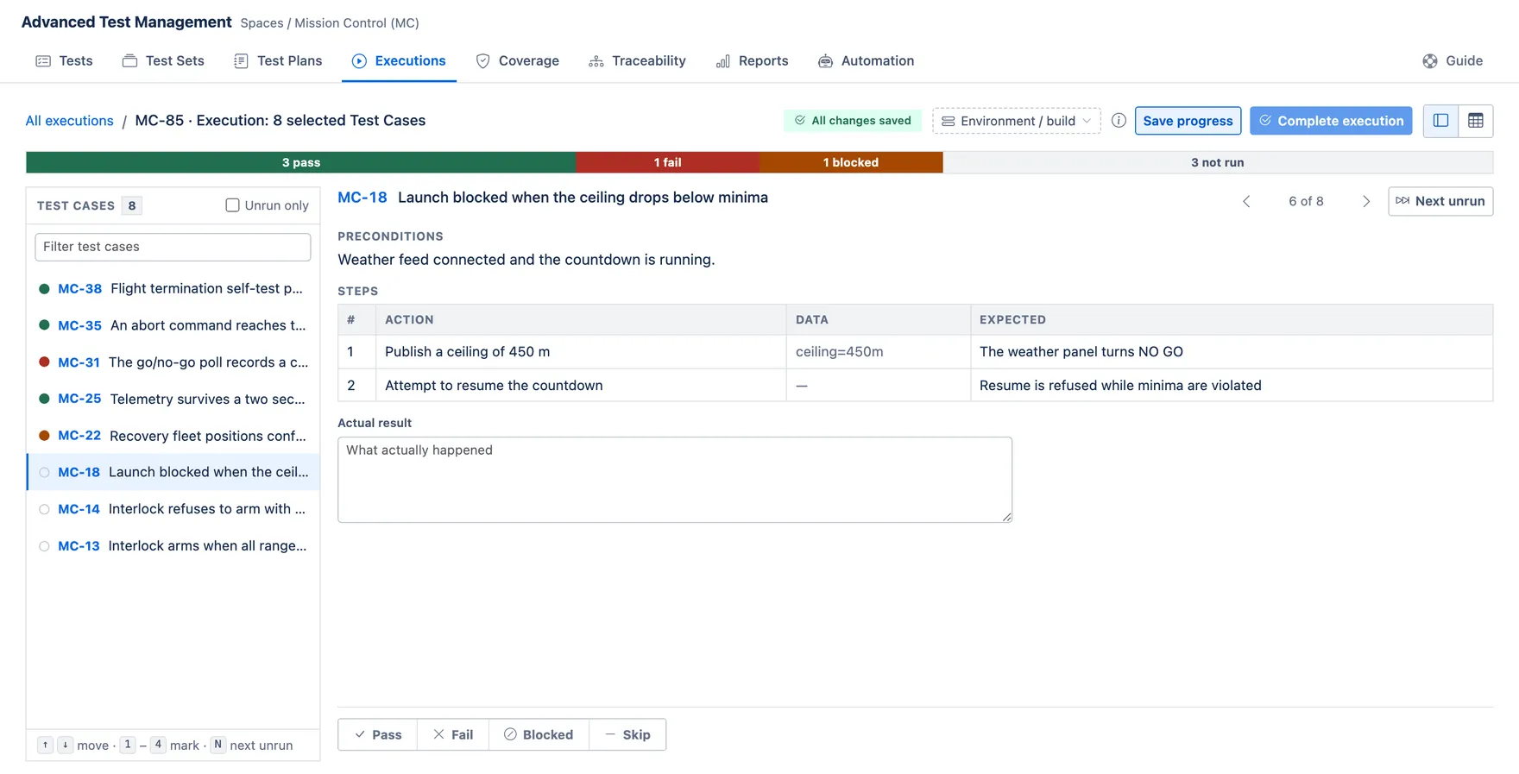The height and width of the screenshot is (774, 1519).
Task: Click the MC-18 empty status circle
Action: coord(44,473)
